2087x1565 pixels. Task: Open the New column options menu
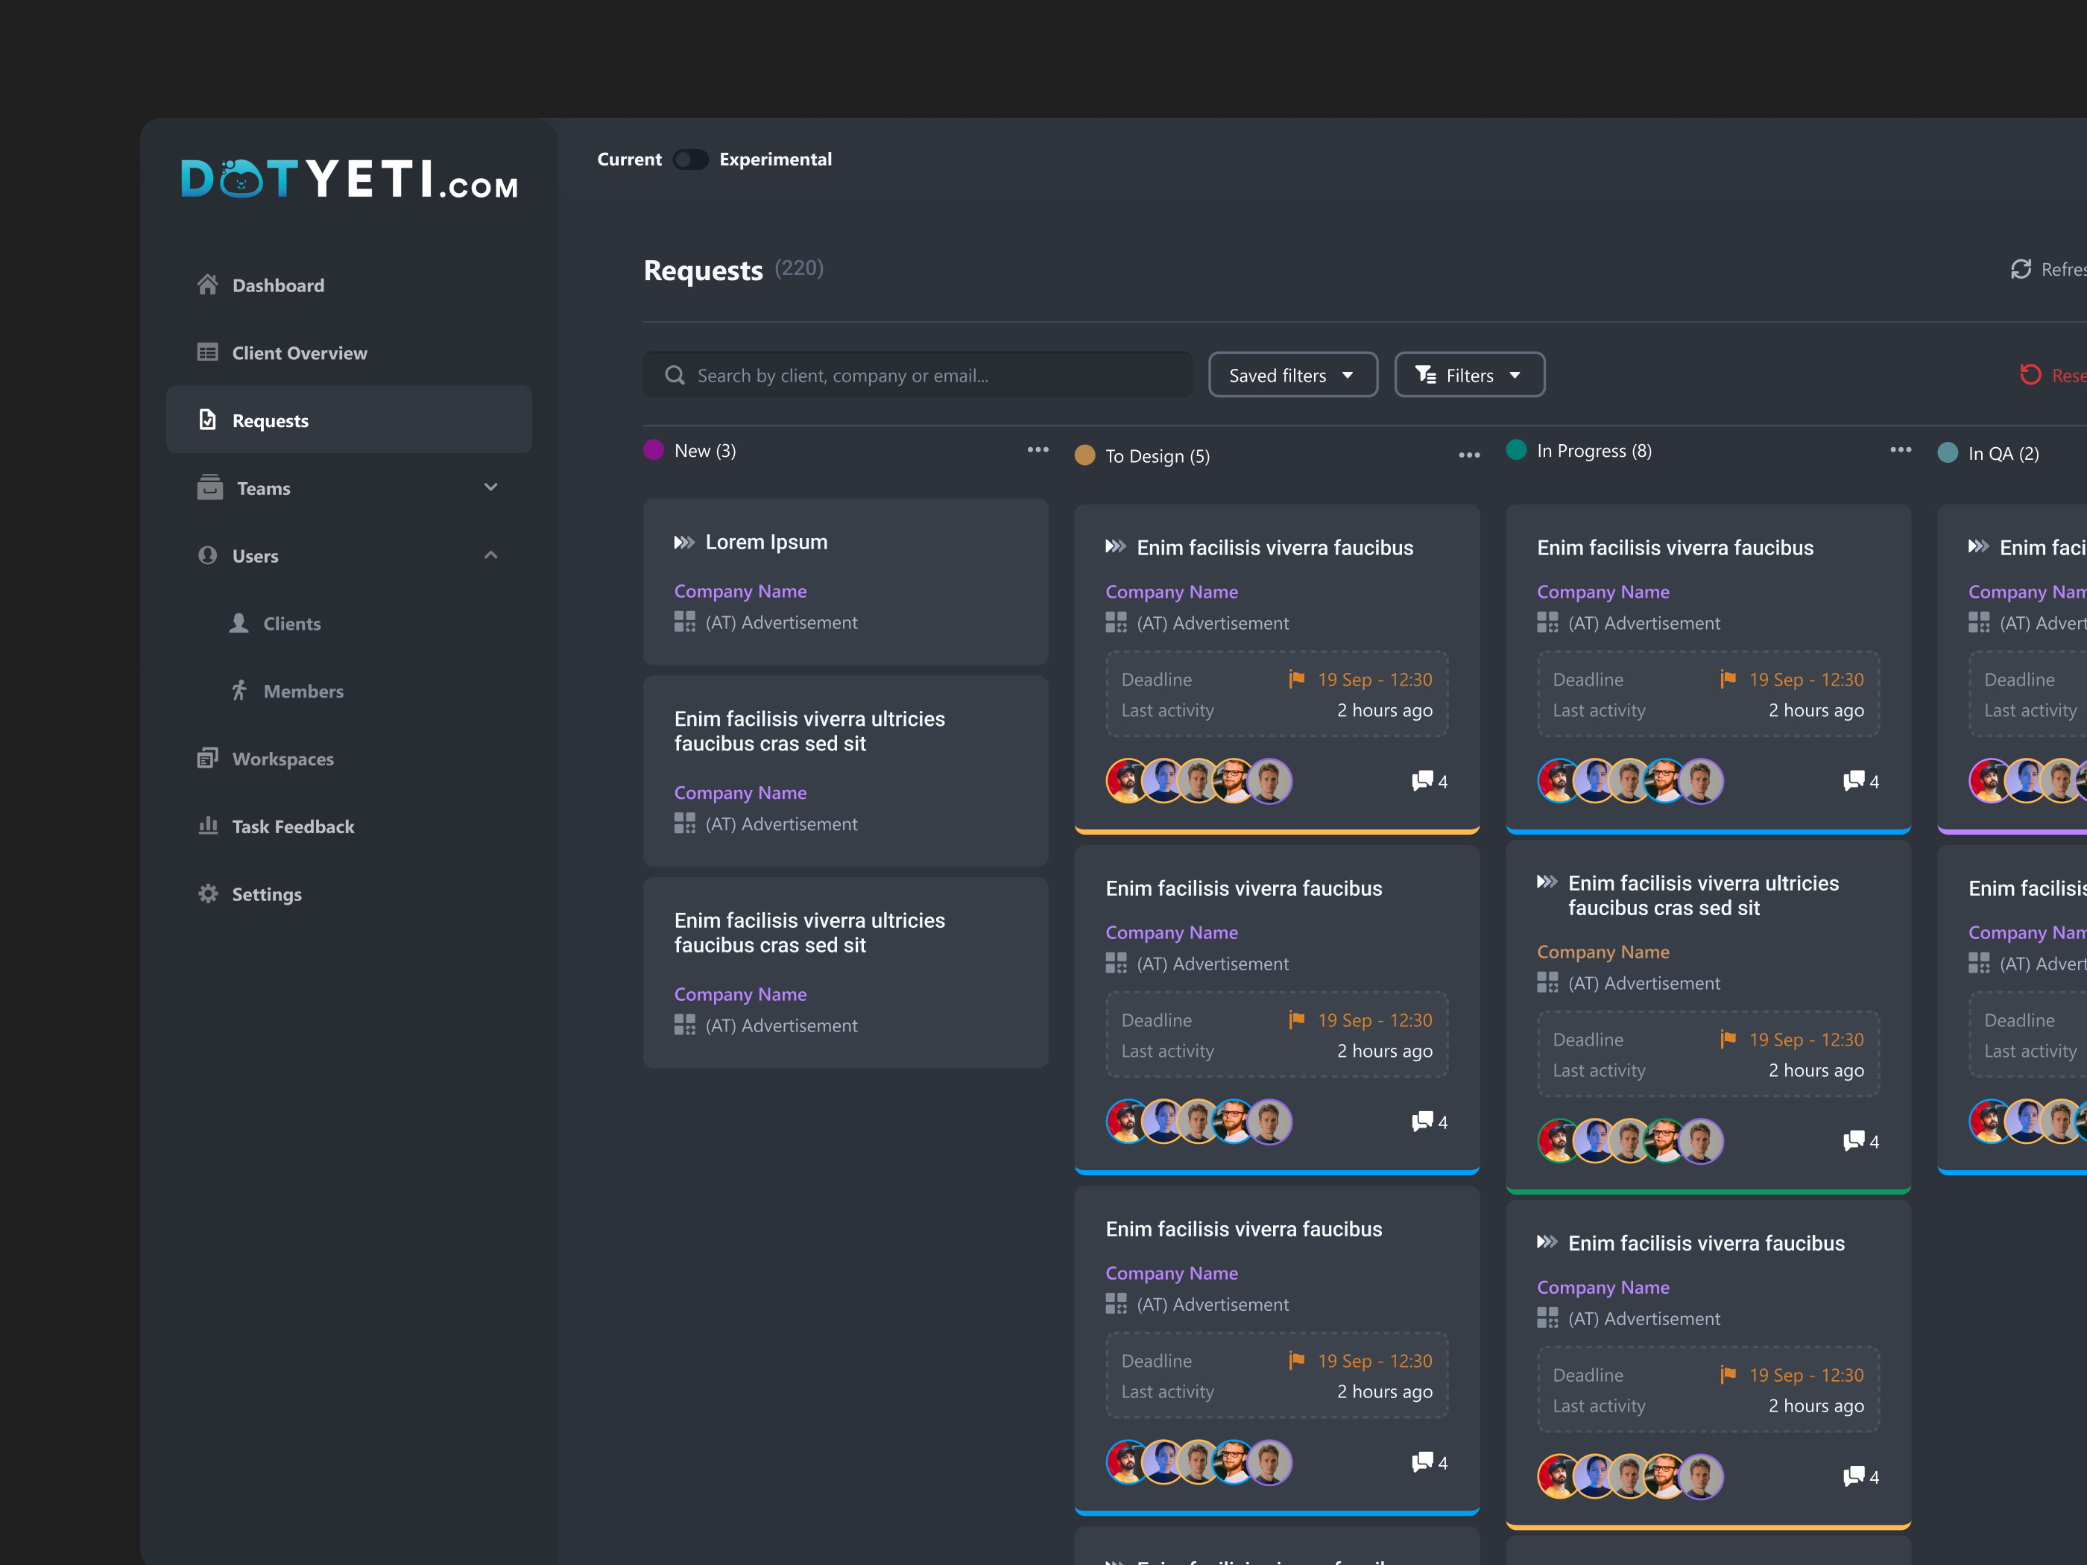point(1037,450)
